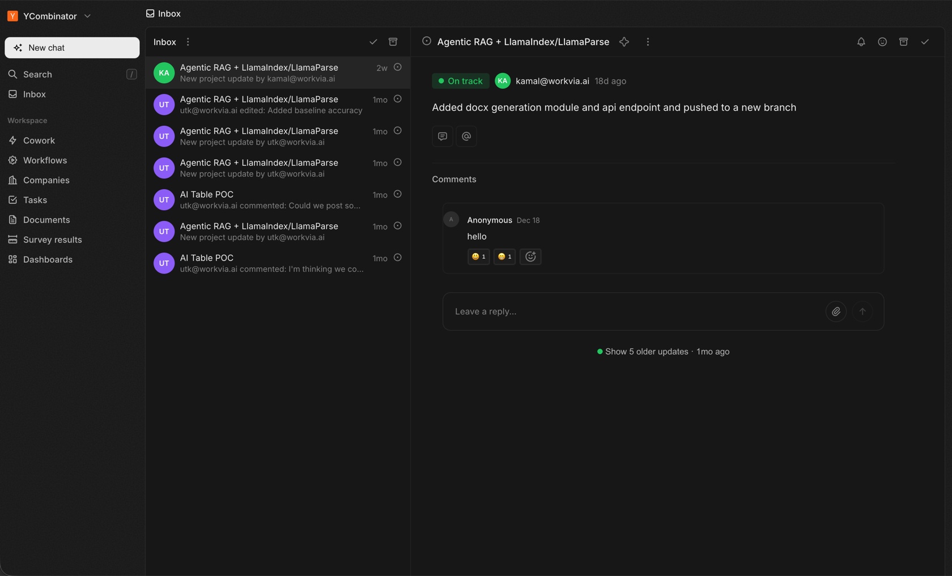Viewport: 952px width, 576px height.
Task: Click the orange Y workspace logo
Action: pos(12,16)
